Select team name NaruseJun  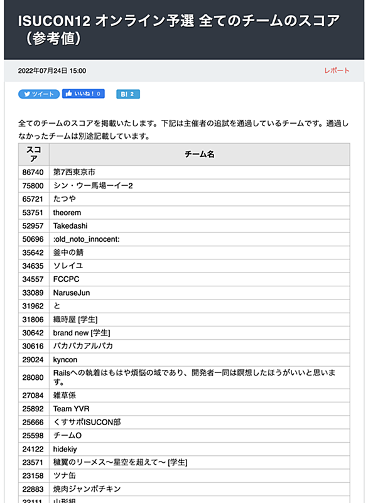72,293
